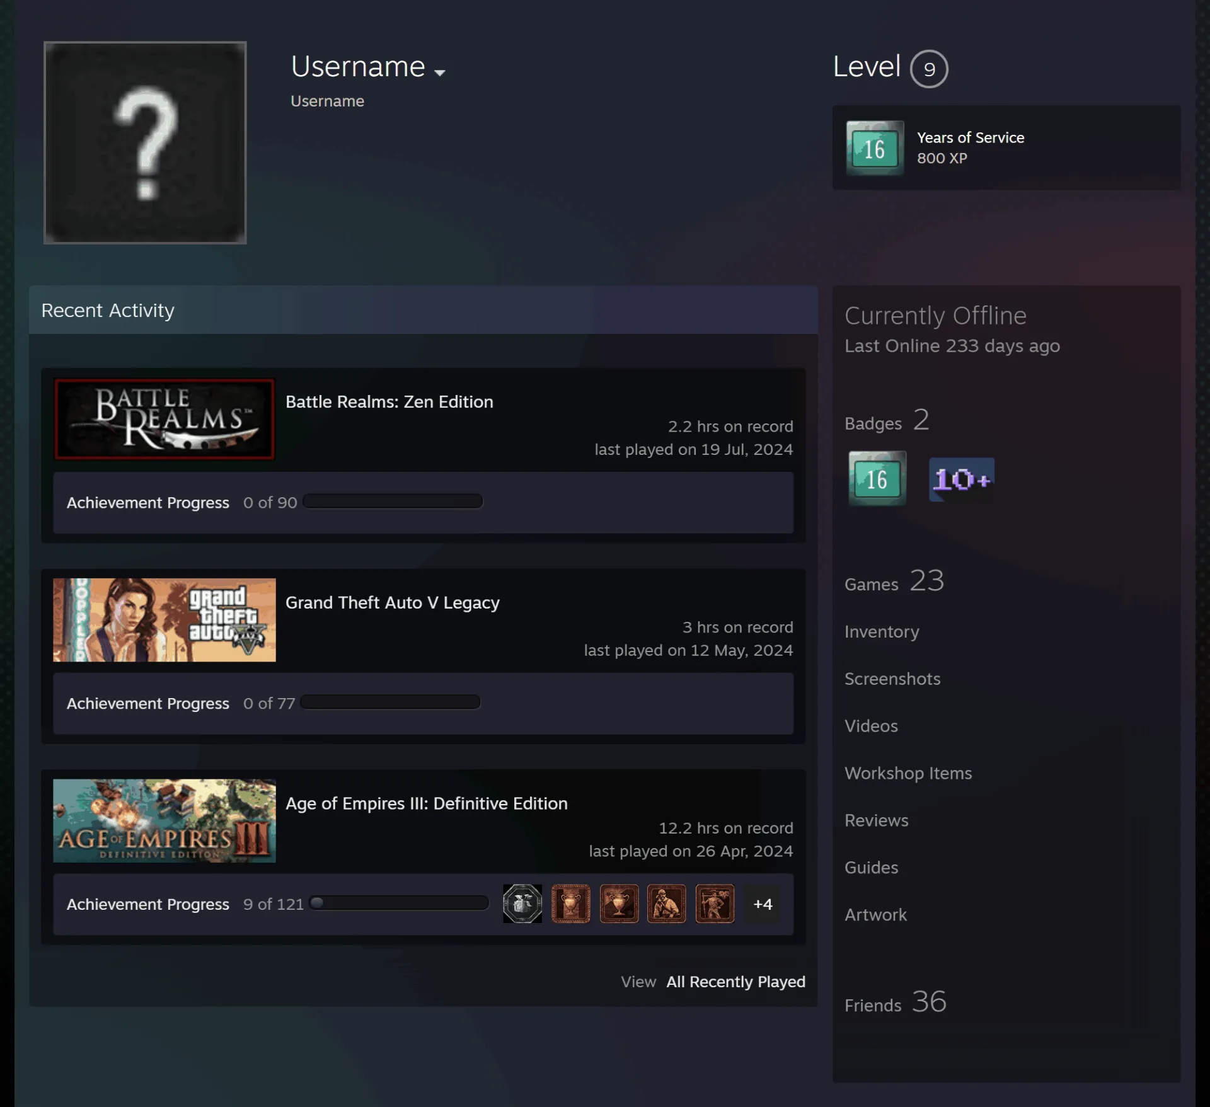
Task: Open the 10+ games badge icon
Action: coord(962,479)
